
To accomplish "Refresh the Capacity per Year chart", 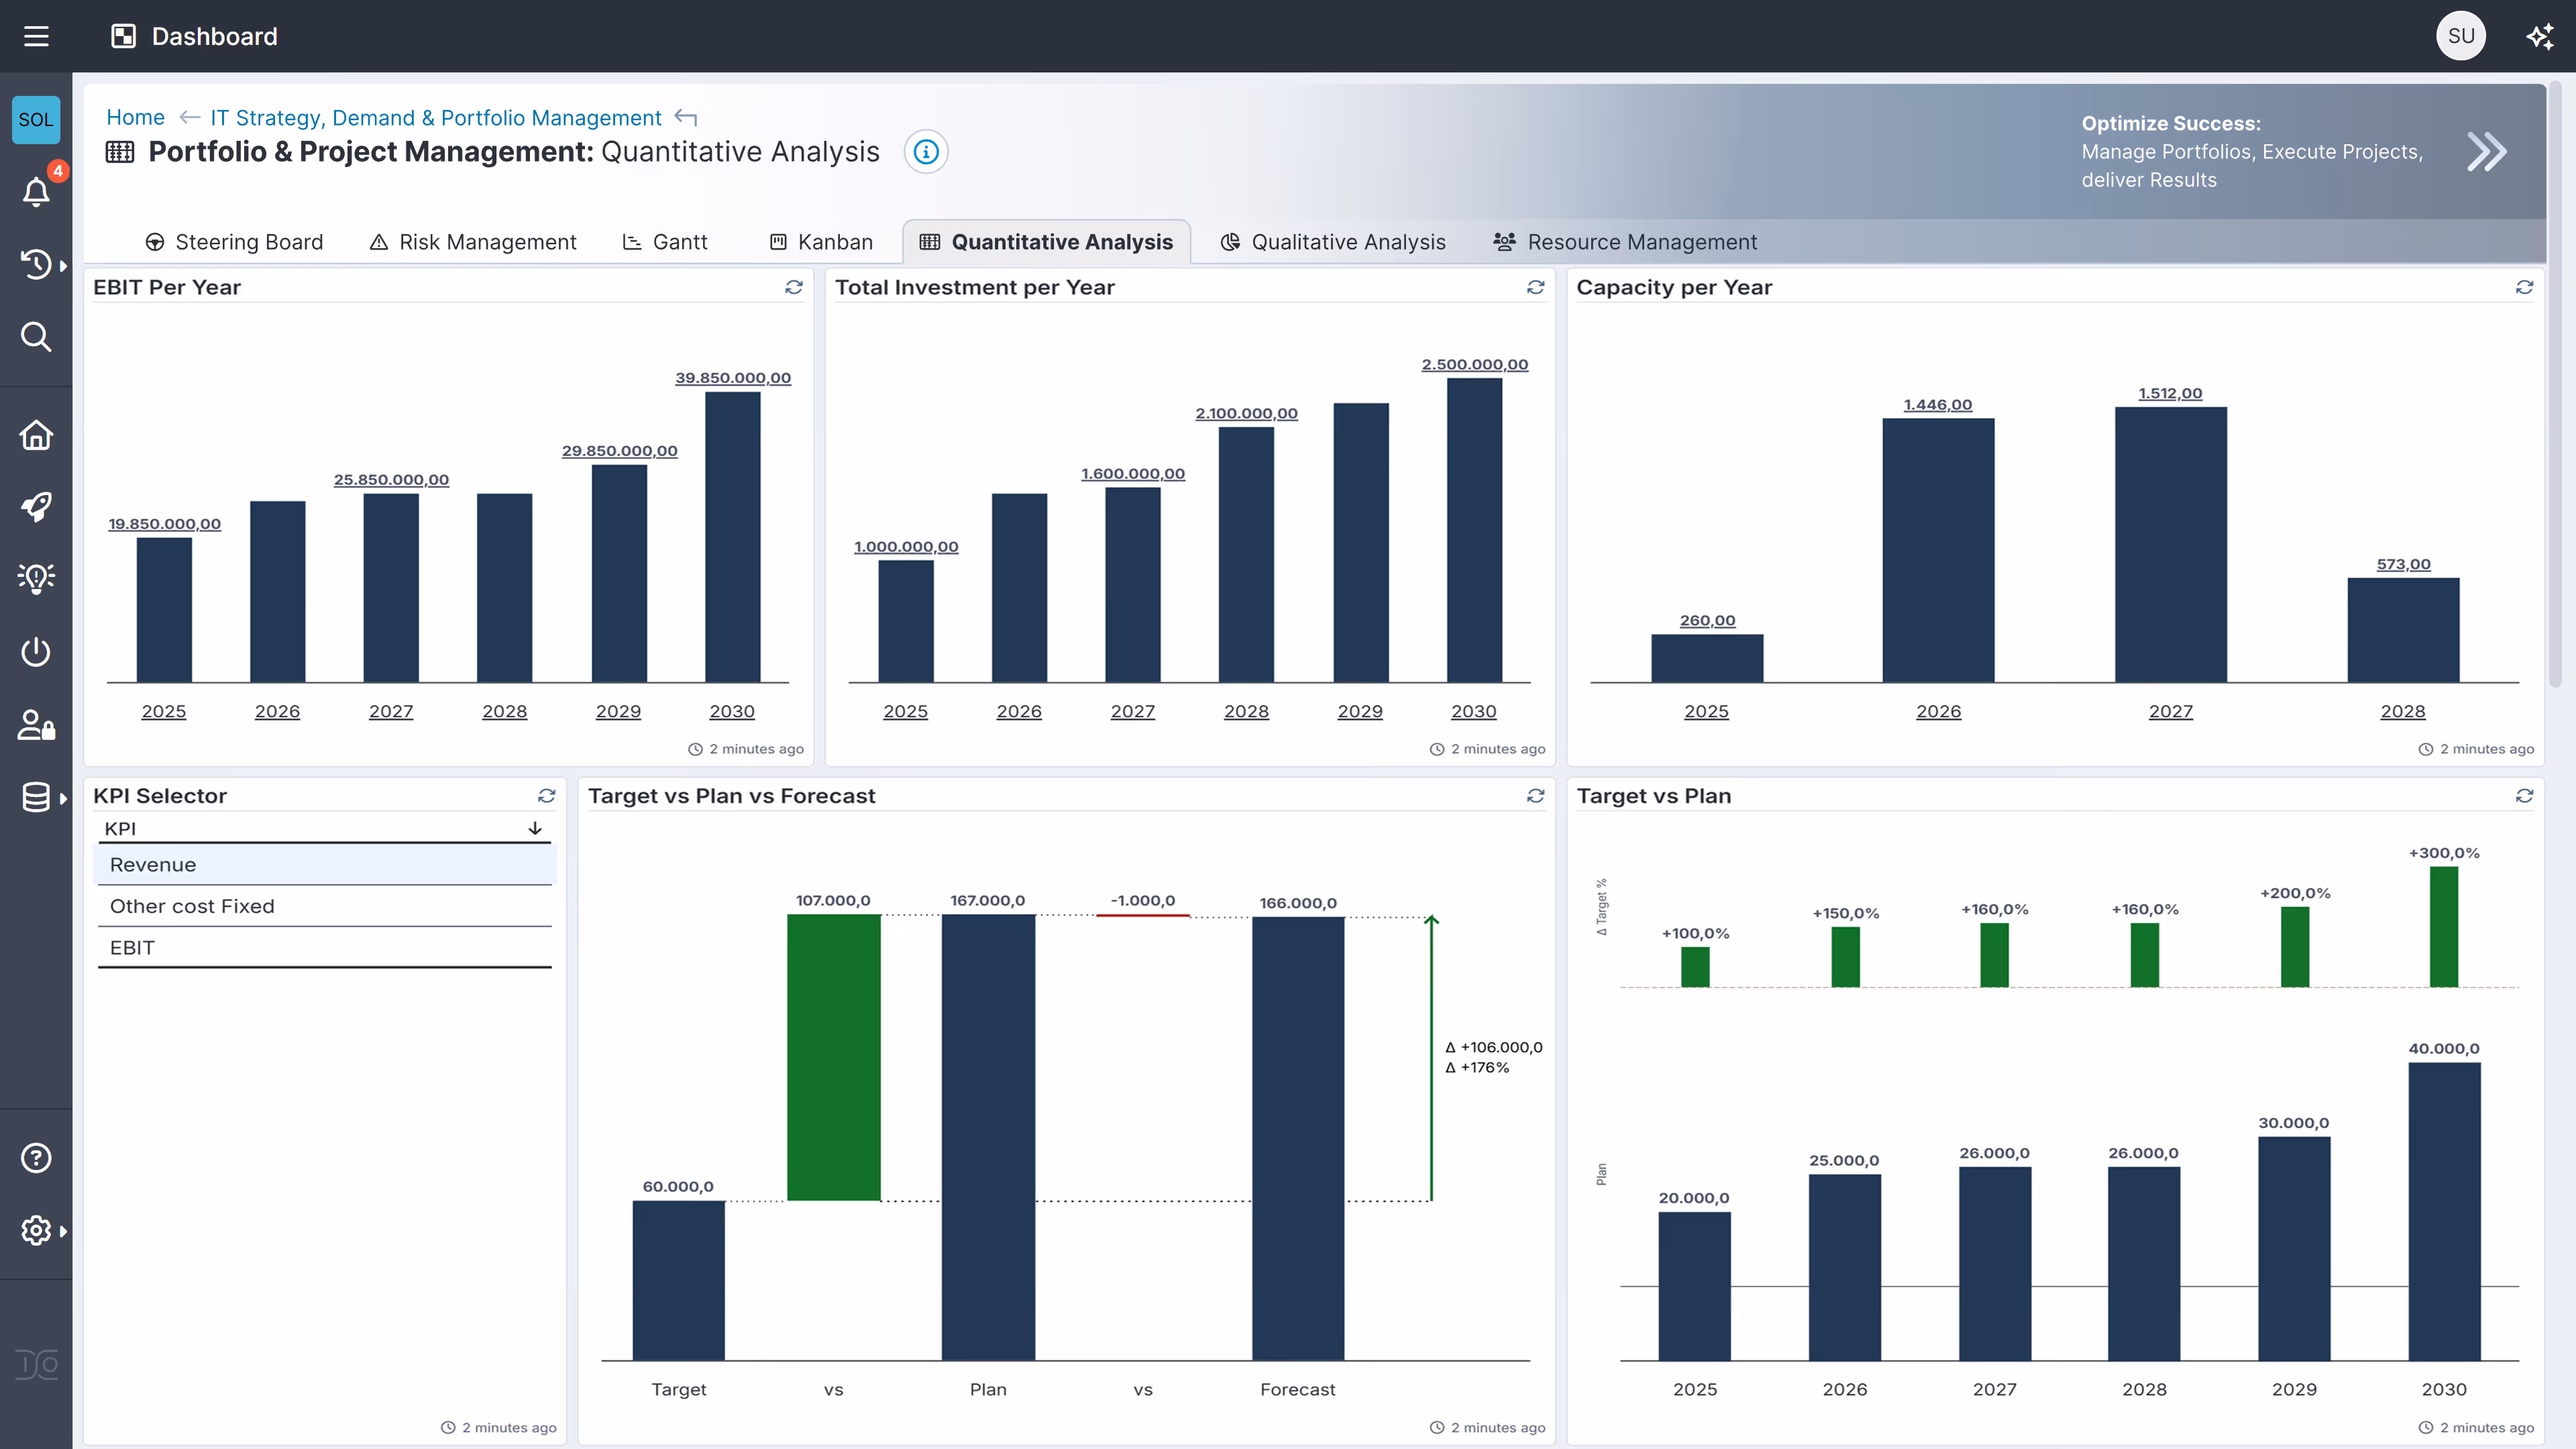I will tap(2525, 288).
